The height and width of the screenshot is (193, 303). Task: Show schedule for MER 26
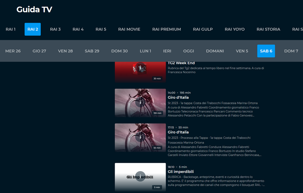pyautogui.click(x=13, y=51)
